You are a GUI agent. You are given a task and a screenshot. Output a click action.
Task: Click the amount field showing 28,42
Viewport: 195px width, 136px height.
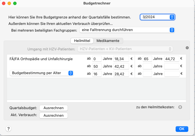[x=121, y=74]
